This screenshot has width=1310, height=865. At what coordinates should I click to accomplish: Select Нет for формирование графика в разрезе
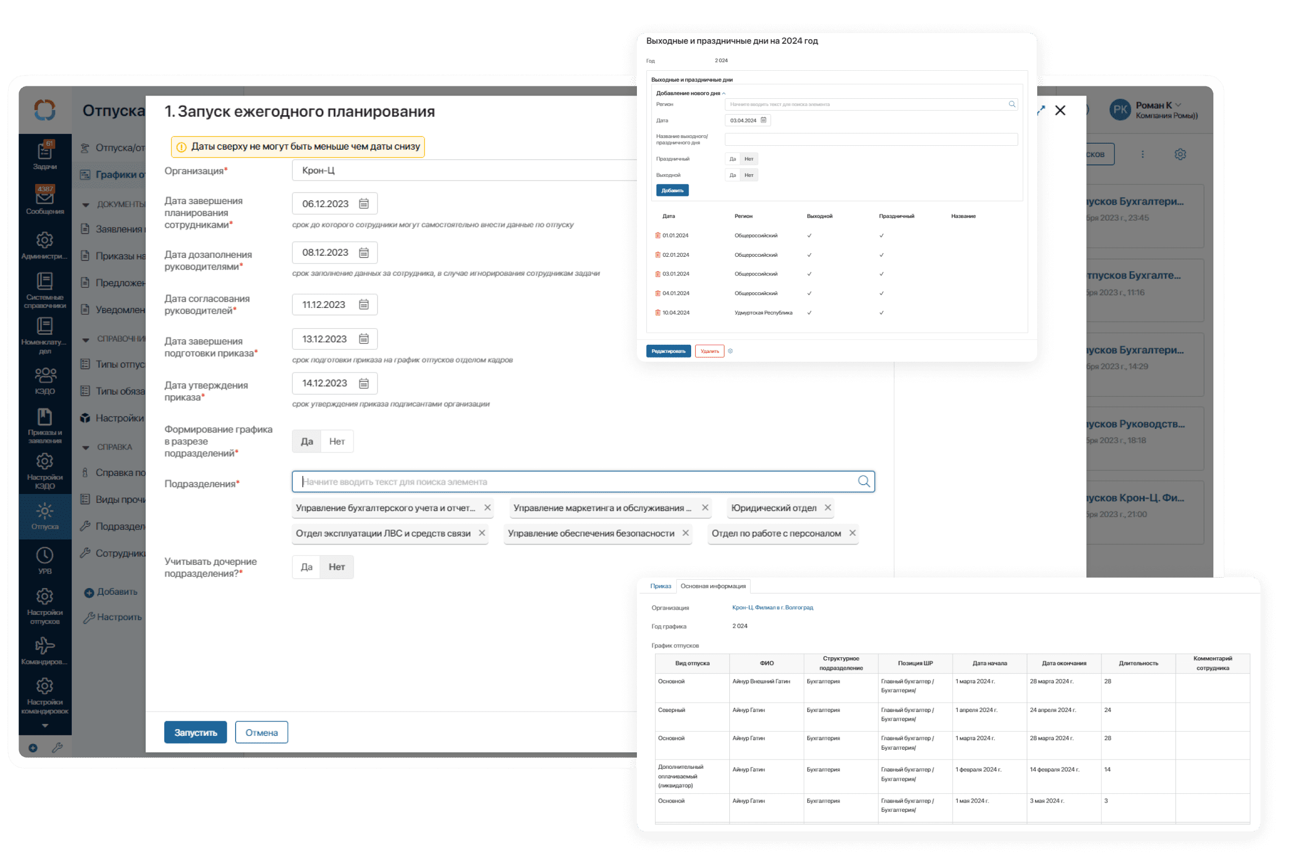coord(336,441)
